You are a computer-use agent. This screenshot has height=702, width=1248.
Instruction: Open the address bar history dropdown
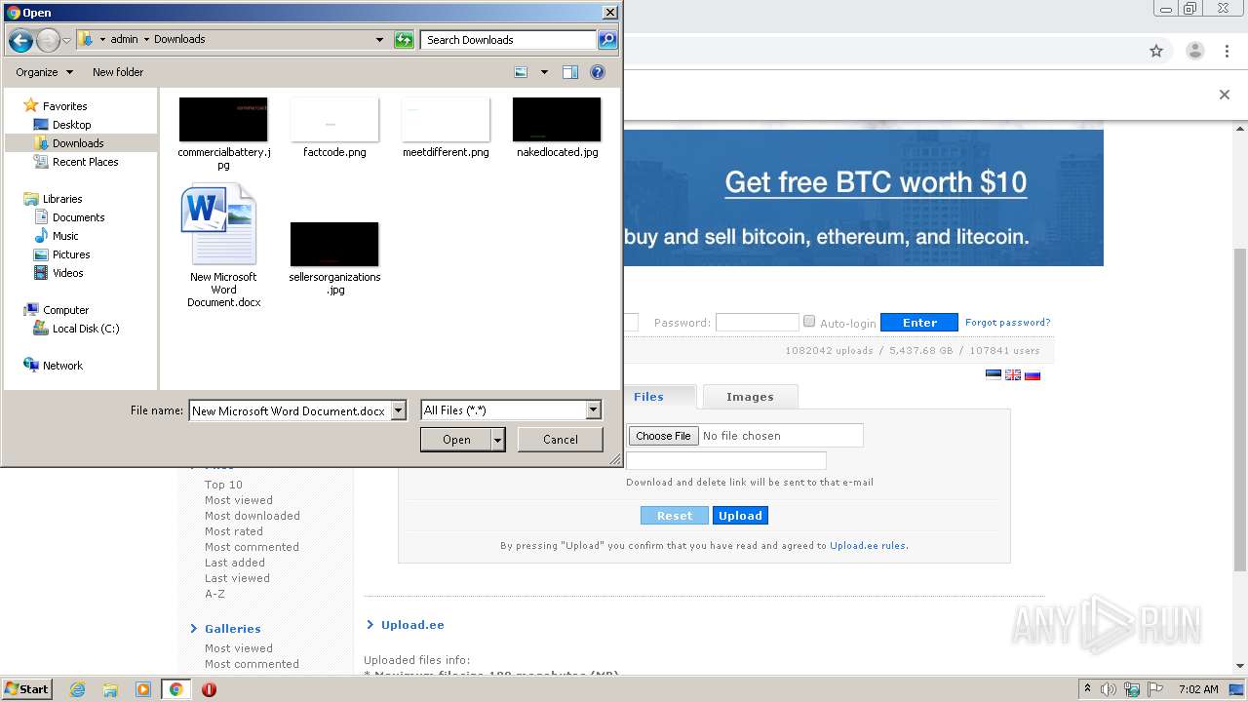click(x=379, y=40)
